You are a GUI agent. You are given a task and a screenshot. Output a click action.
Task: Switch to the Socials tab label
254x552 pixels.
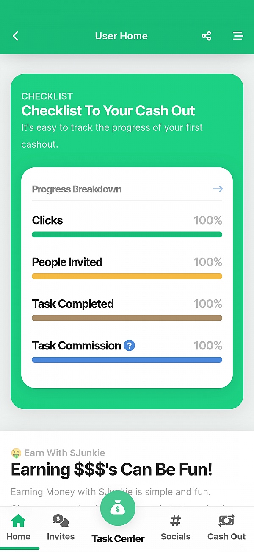pyautogui.click(x=176, y=537)
